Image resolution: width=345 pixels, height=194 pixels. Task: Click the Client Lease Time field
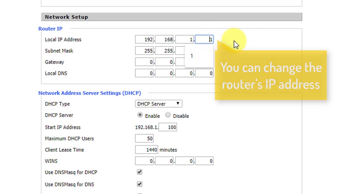tap(147, 150)
